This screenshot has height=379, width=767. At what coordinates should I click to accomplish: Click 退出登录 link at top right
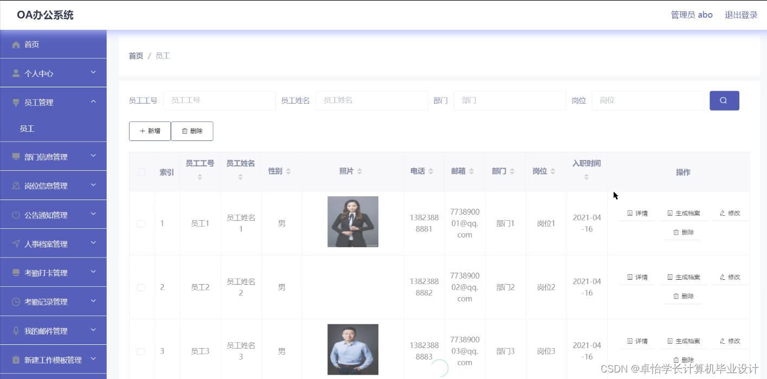point(741,15)
